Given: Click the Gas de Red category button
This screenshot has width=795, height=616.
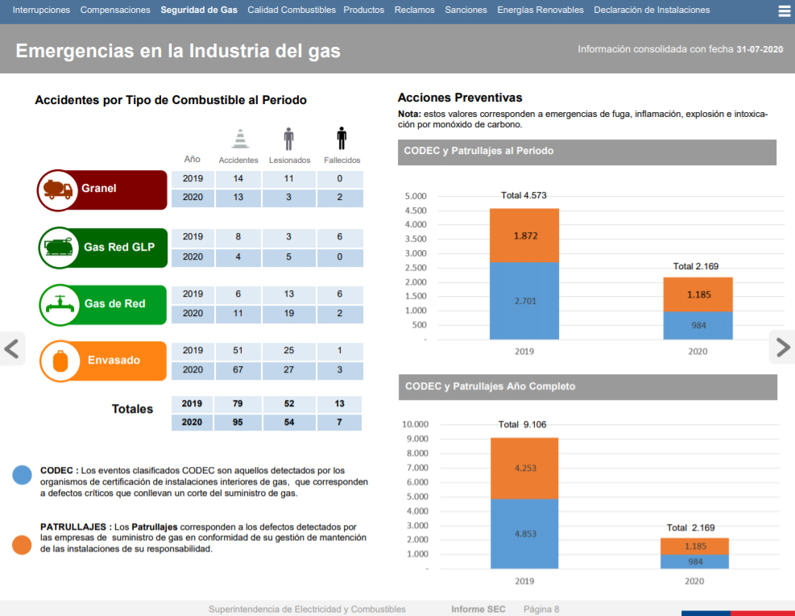Looking at the screenshot, I should [103, 305].
